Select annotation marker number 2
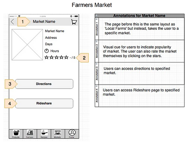This screenshot has height=147, width=191. 83,58
